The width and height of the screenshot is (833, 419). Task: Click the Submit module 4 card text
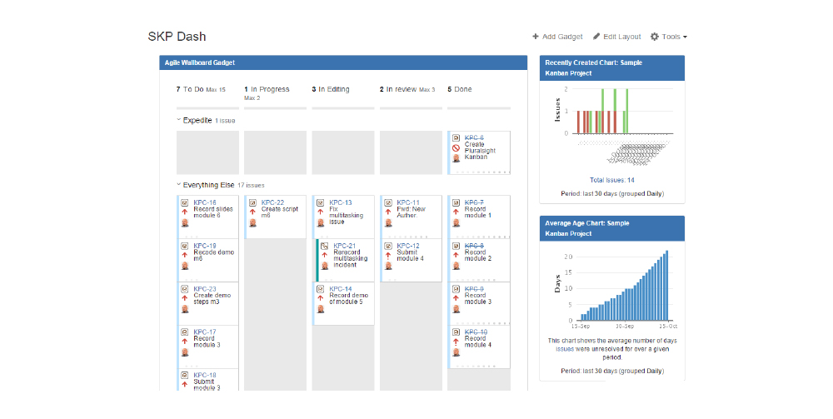click(x=410, y=256)
